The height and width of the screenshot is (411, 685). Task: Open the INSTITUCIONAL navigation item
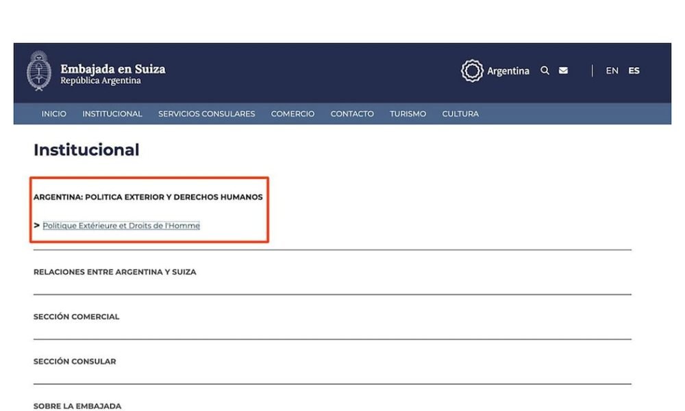pos(112,114)
